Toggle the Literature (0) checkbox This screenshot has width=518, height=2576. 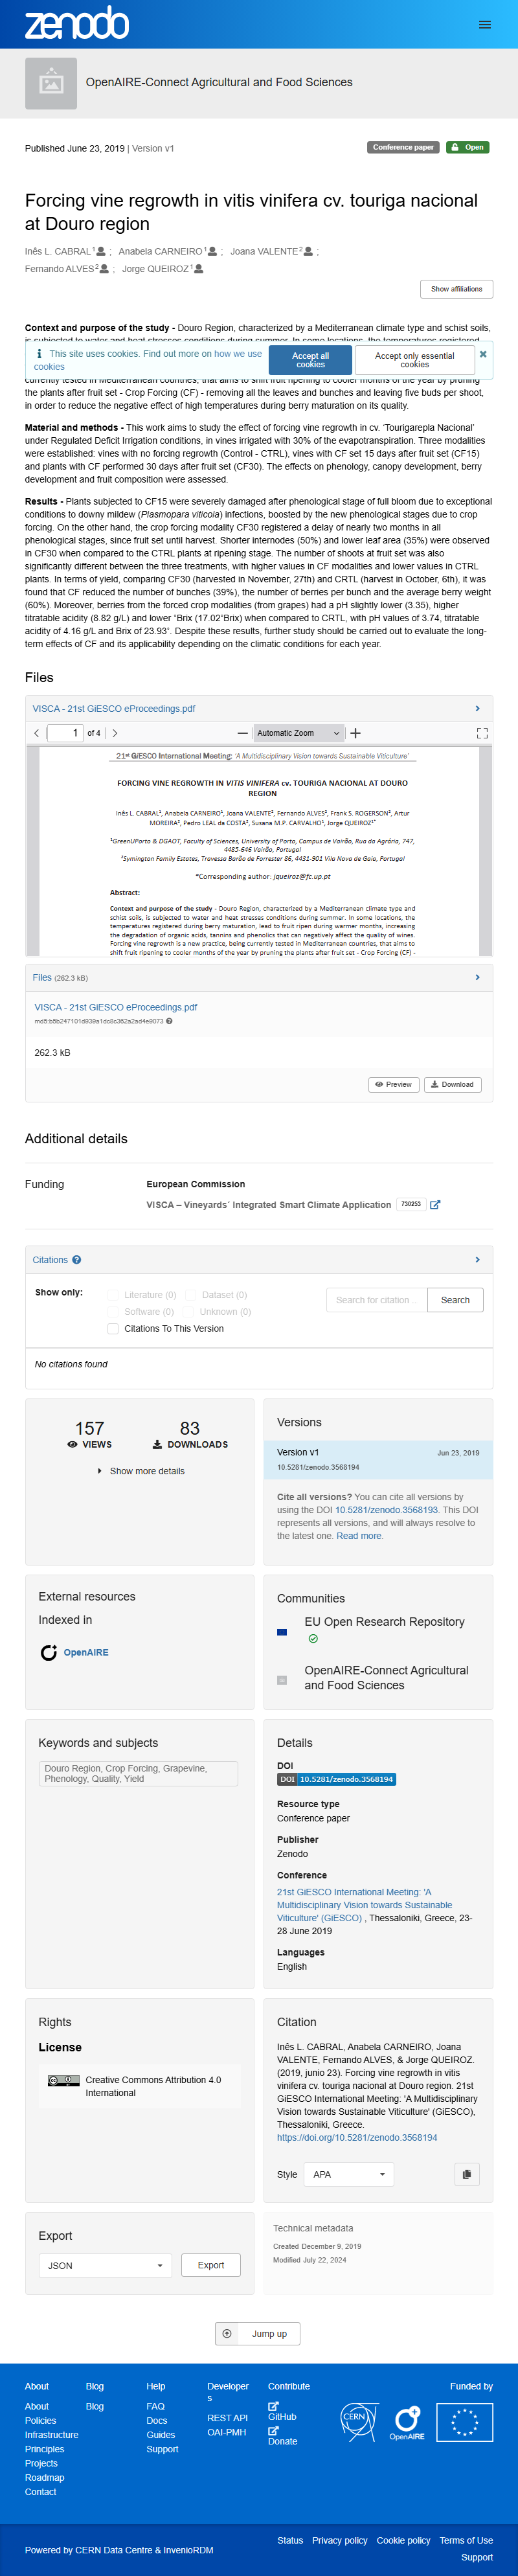pyautogui.click(x=113, y=1295)
